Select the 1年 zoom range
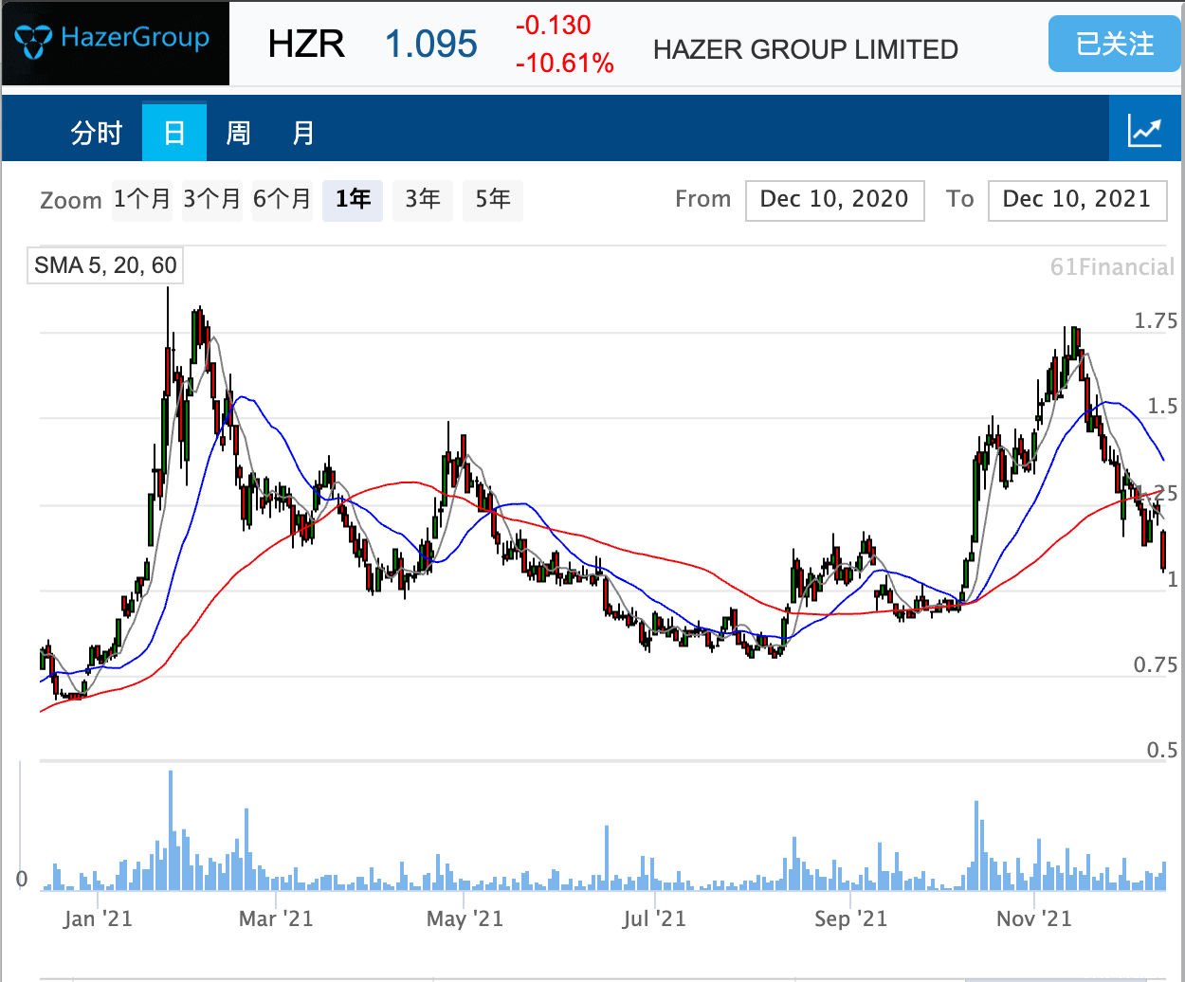1185x982 pixels. 353,200
